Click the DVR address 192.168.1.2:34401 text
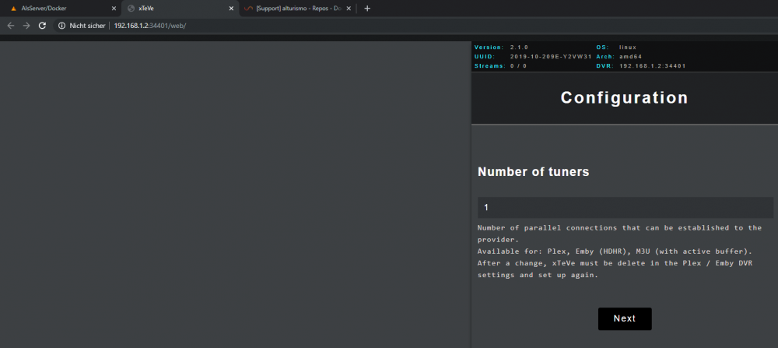The width and height of the screenshot is (778, 348). tap(653, 65)
